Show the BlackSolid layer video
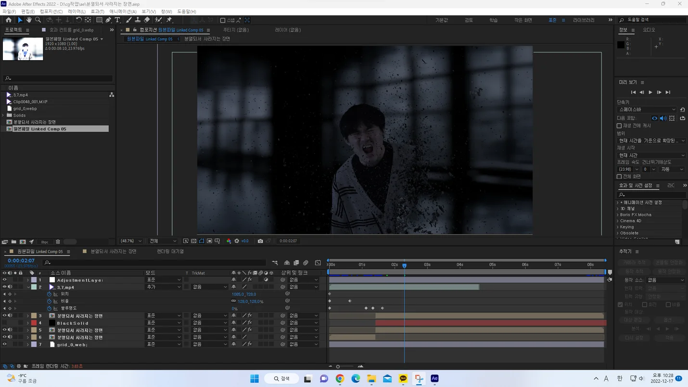This screenshot has width=688, height=387. click(4, 323)
